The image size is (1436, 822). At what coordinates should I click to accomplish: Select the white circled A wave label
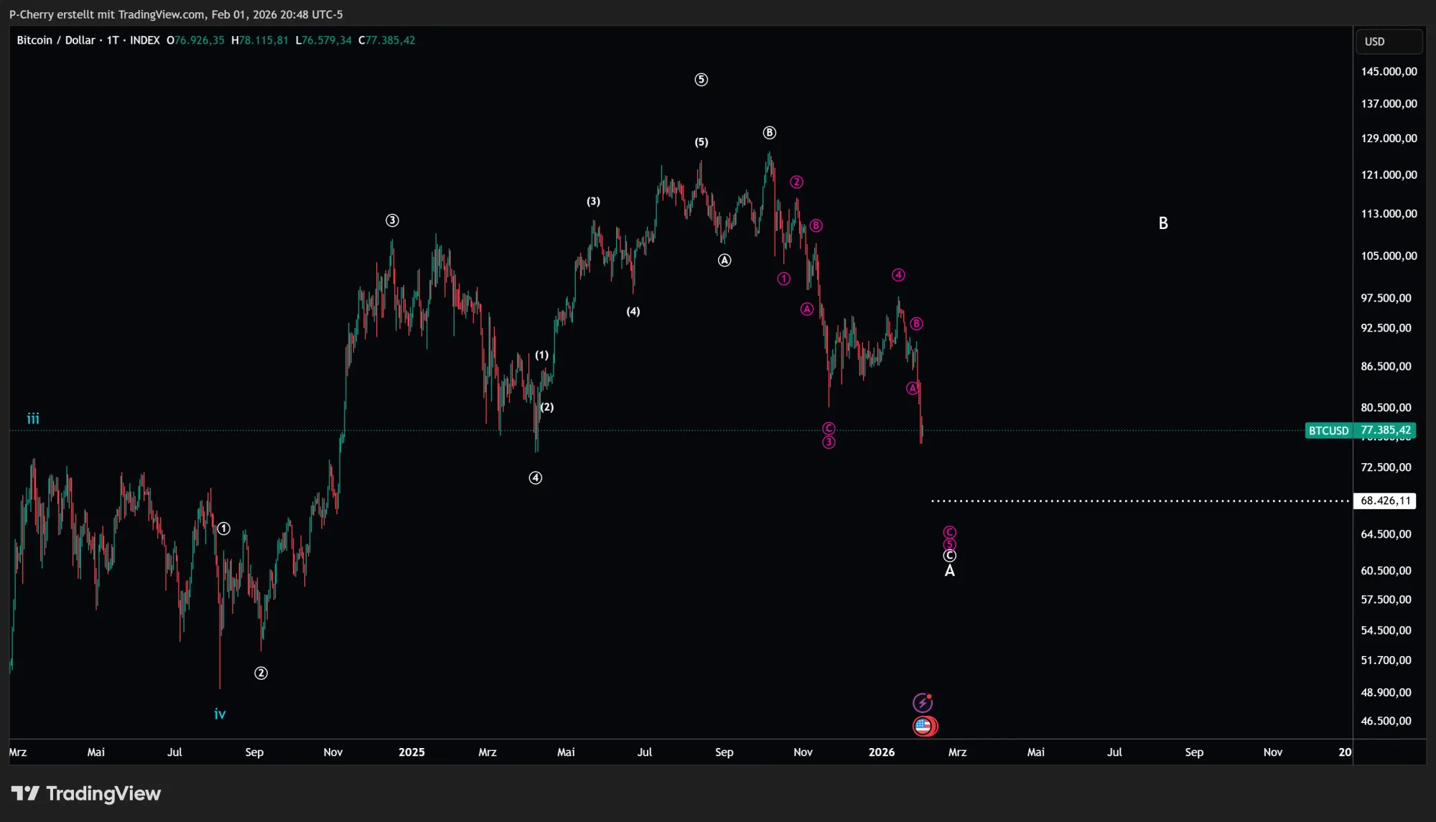pyautogui.click(x=724, y=261)
